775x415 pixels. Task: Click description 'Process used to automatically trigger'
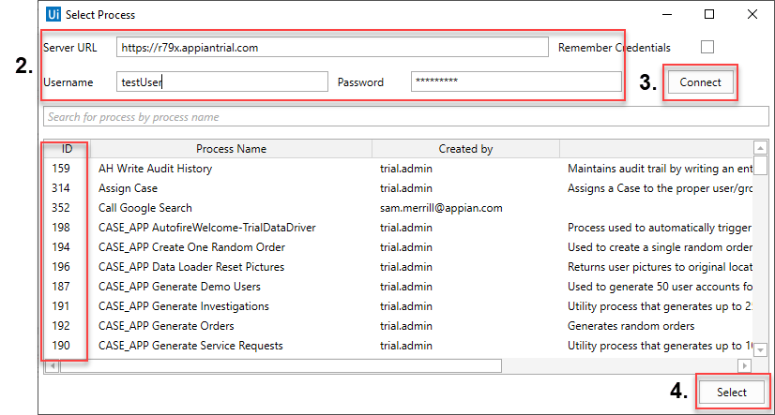coord(660,228)
